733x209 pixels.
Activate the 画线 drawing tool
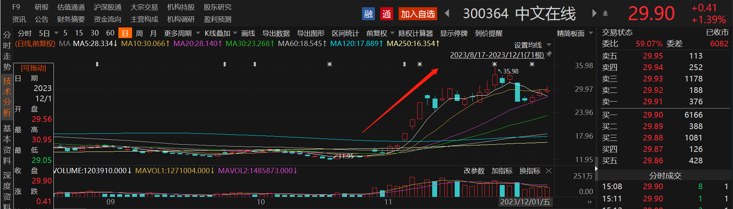[248, 34]
